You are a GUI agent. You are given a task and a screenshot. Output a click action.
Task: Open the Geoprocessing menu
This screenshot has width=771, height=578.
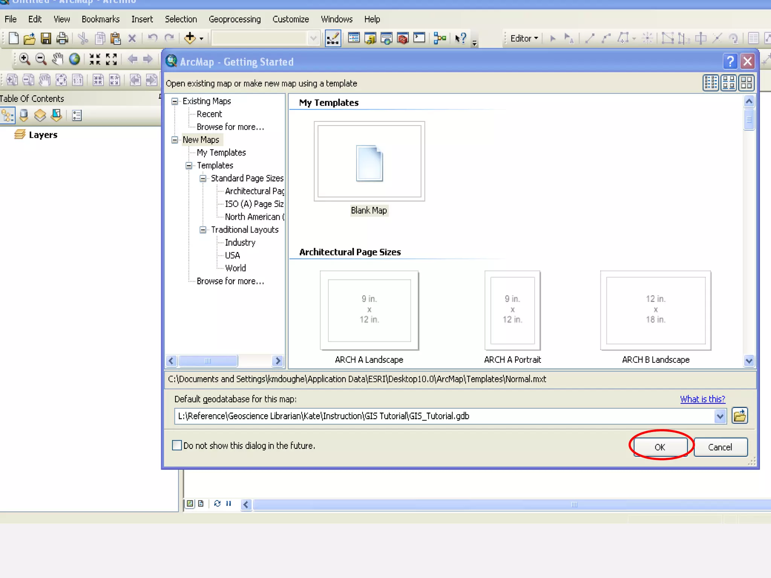[235, 19]
